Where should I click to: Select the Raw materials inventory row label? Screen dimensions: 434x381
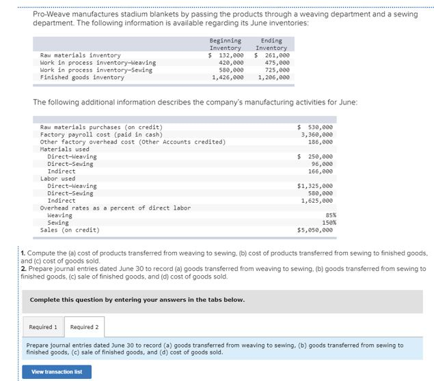click(80, 55)
